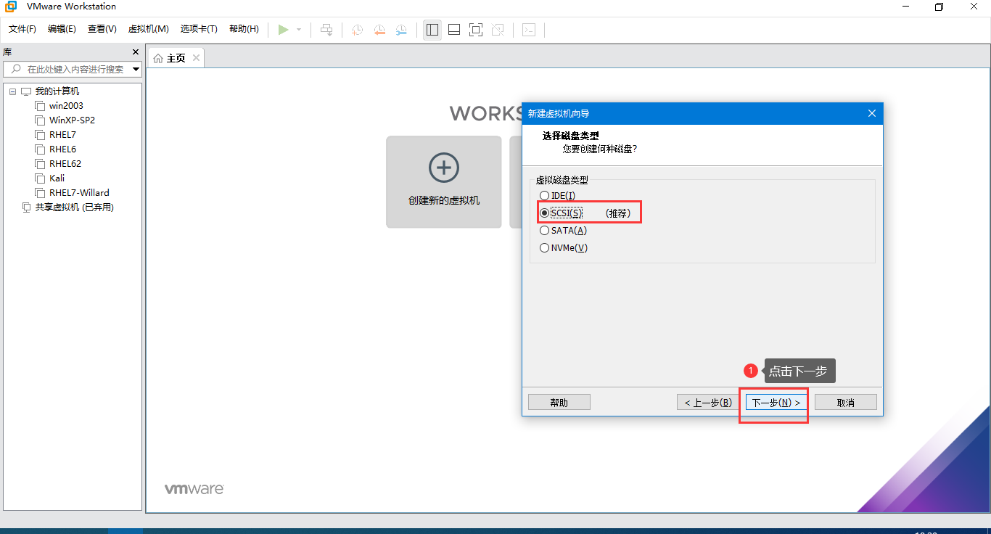Open the 虚拟机(M) menu
This screenshot has height=534, width=991.
tap(148, 29)
